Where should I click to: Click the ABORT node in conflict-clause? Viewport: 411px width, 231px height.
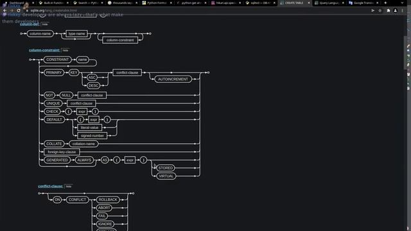[x=104, y=208]
